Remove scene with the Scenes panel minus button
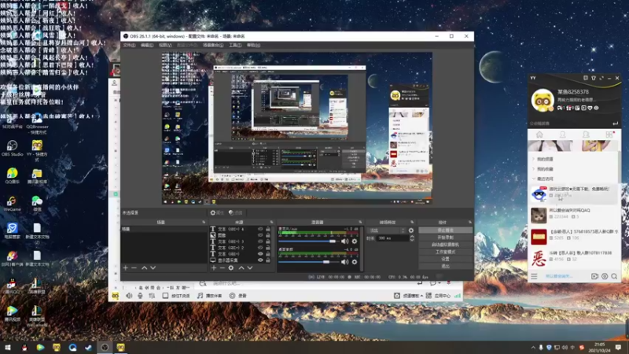 click(134, 267)
